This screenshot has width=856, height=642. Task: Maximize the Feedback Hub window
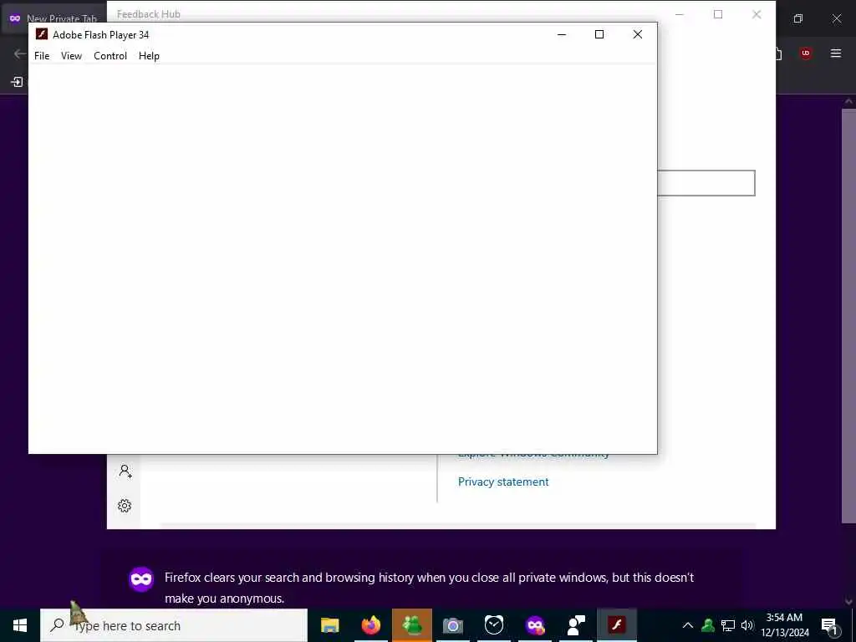pos(718,14)
